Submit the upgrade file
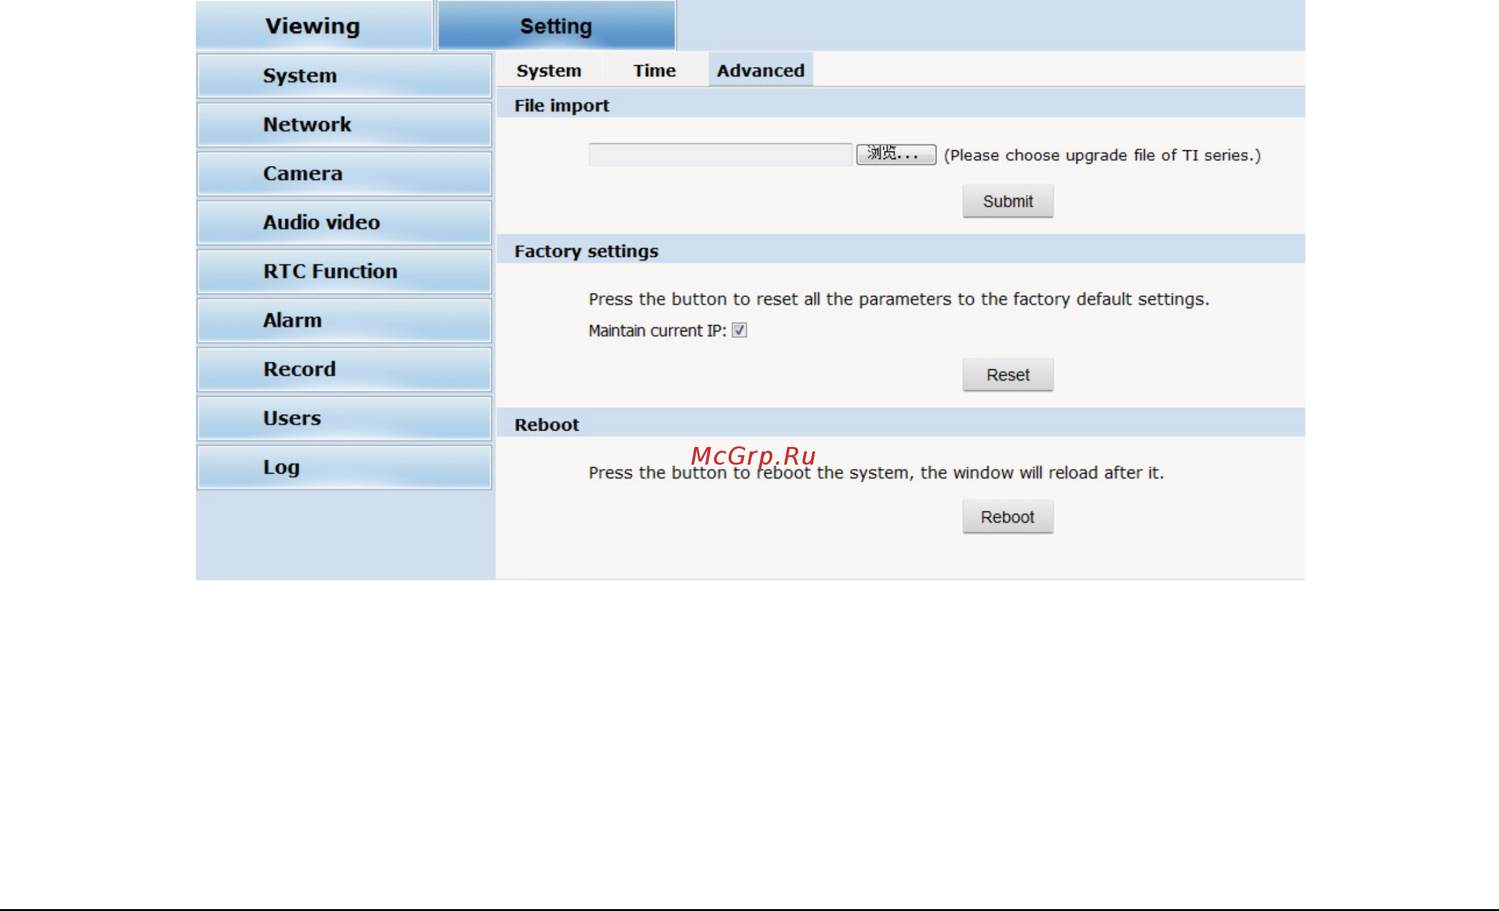This screenshot has height=911, width=1499. click(x=1008, y=201)
